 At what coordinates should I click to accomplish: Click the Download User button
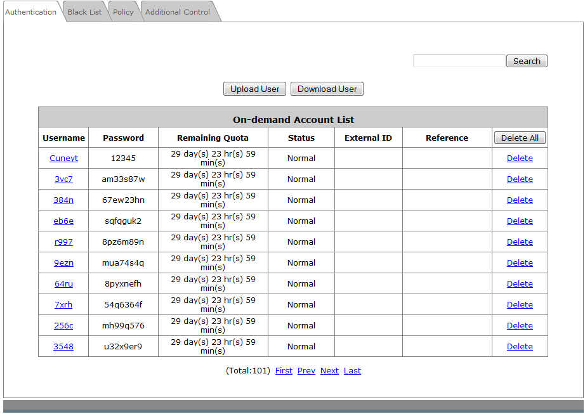click(x=327, y=89)
